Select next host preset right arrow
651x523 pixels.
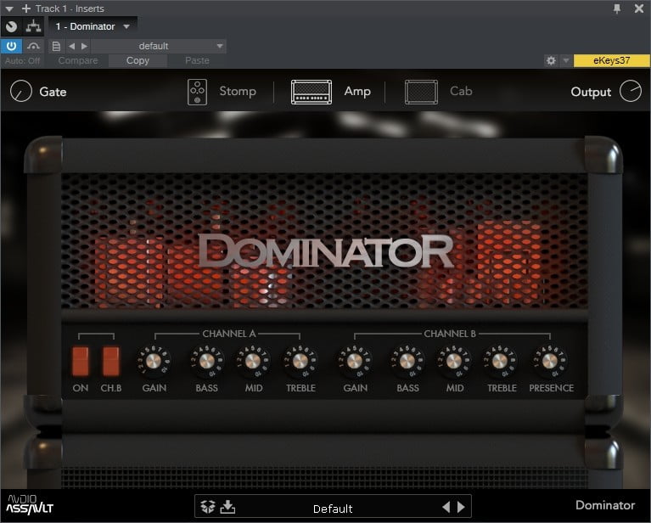(x=84, y=46)
